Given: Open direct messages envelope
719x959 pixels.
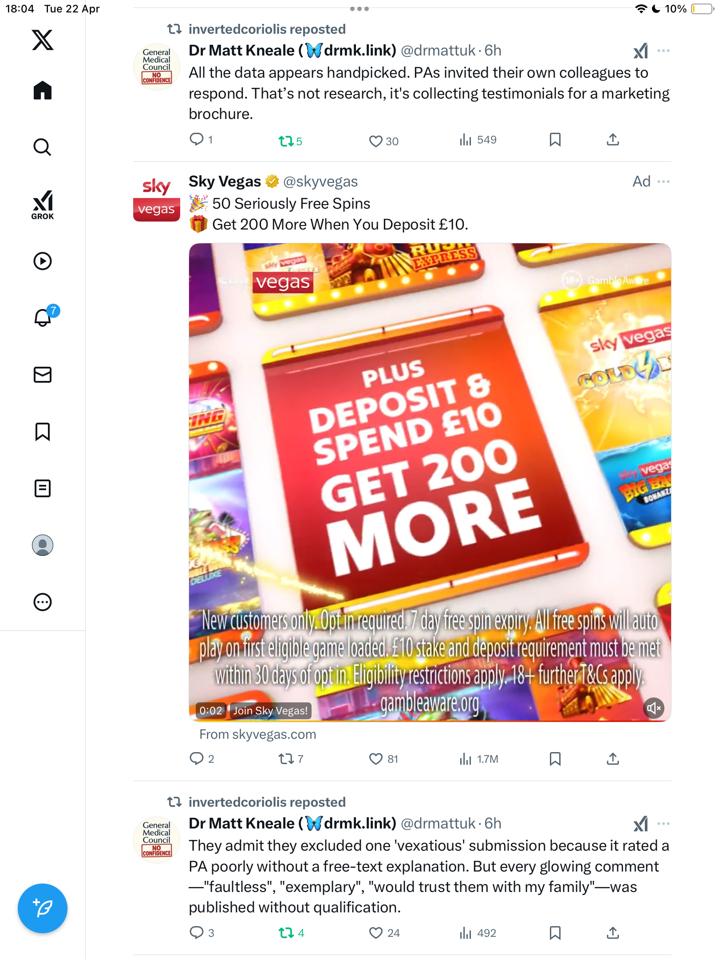Looking at the screenshot, I should click(x=43, y=375).
